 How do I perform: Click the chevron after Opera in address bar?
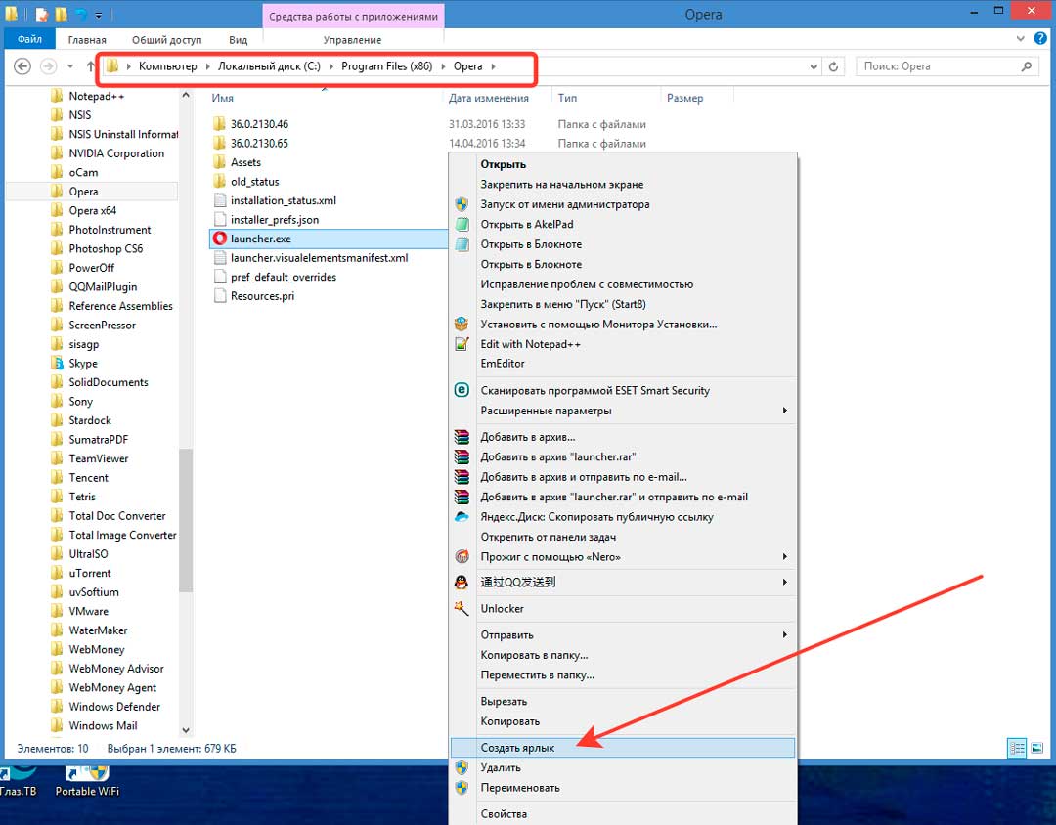click(x=493, y=66)
